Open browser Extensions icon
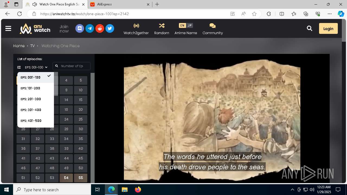347x195 pixels. (x=269, y=14)
